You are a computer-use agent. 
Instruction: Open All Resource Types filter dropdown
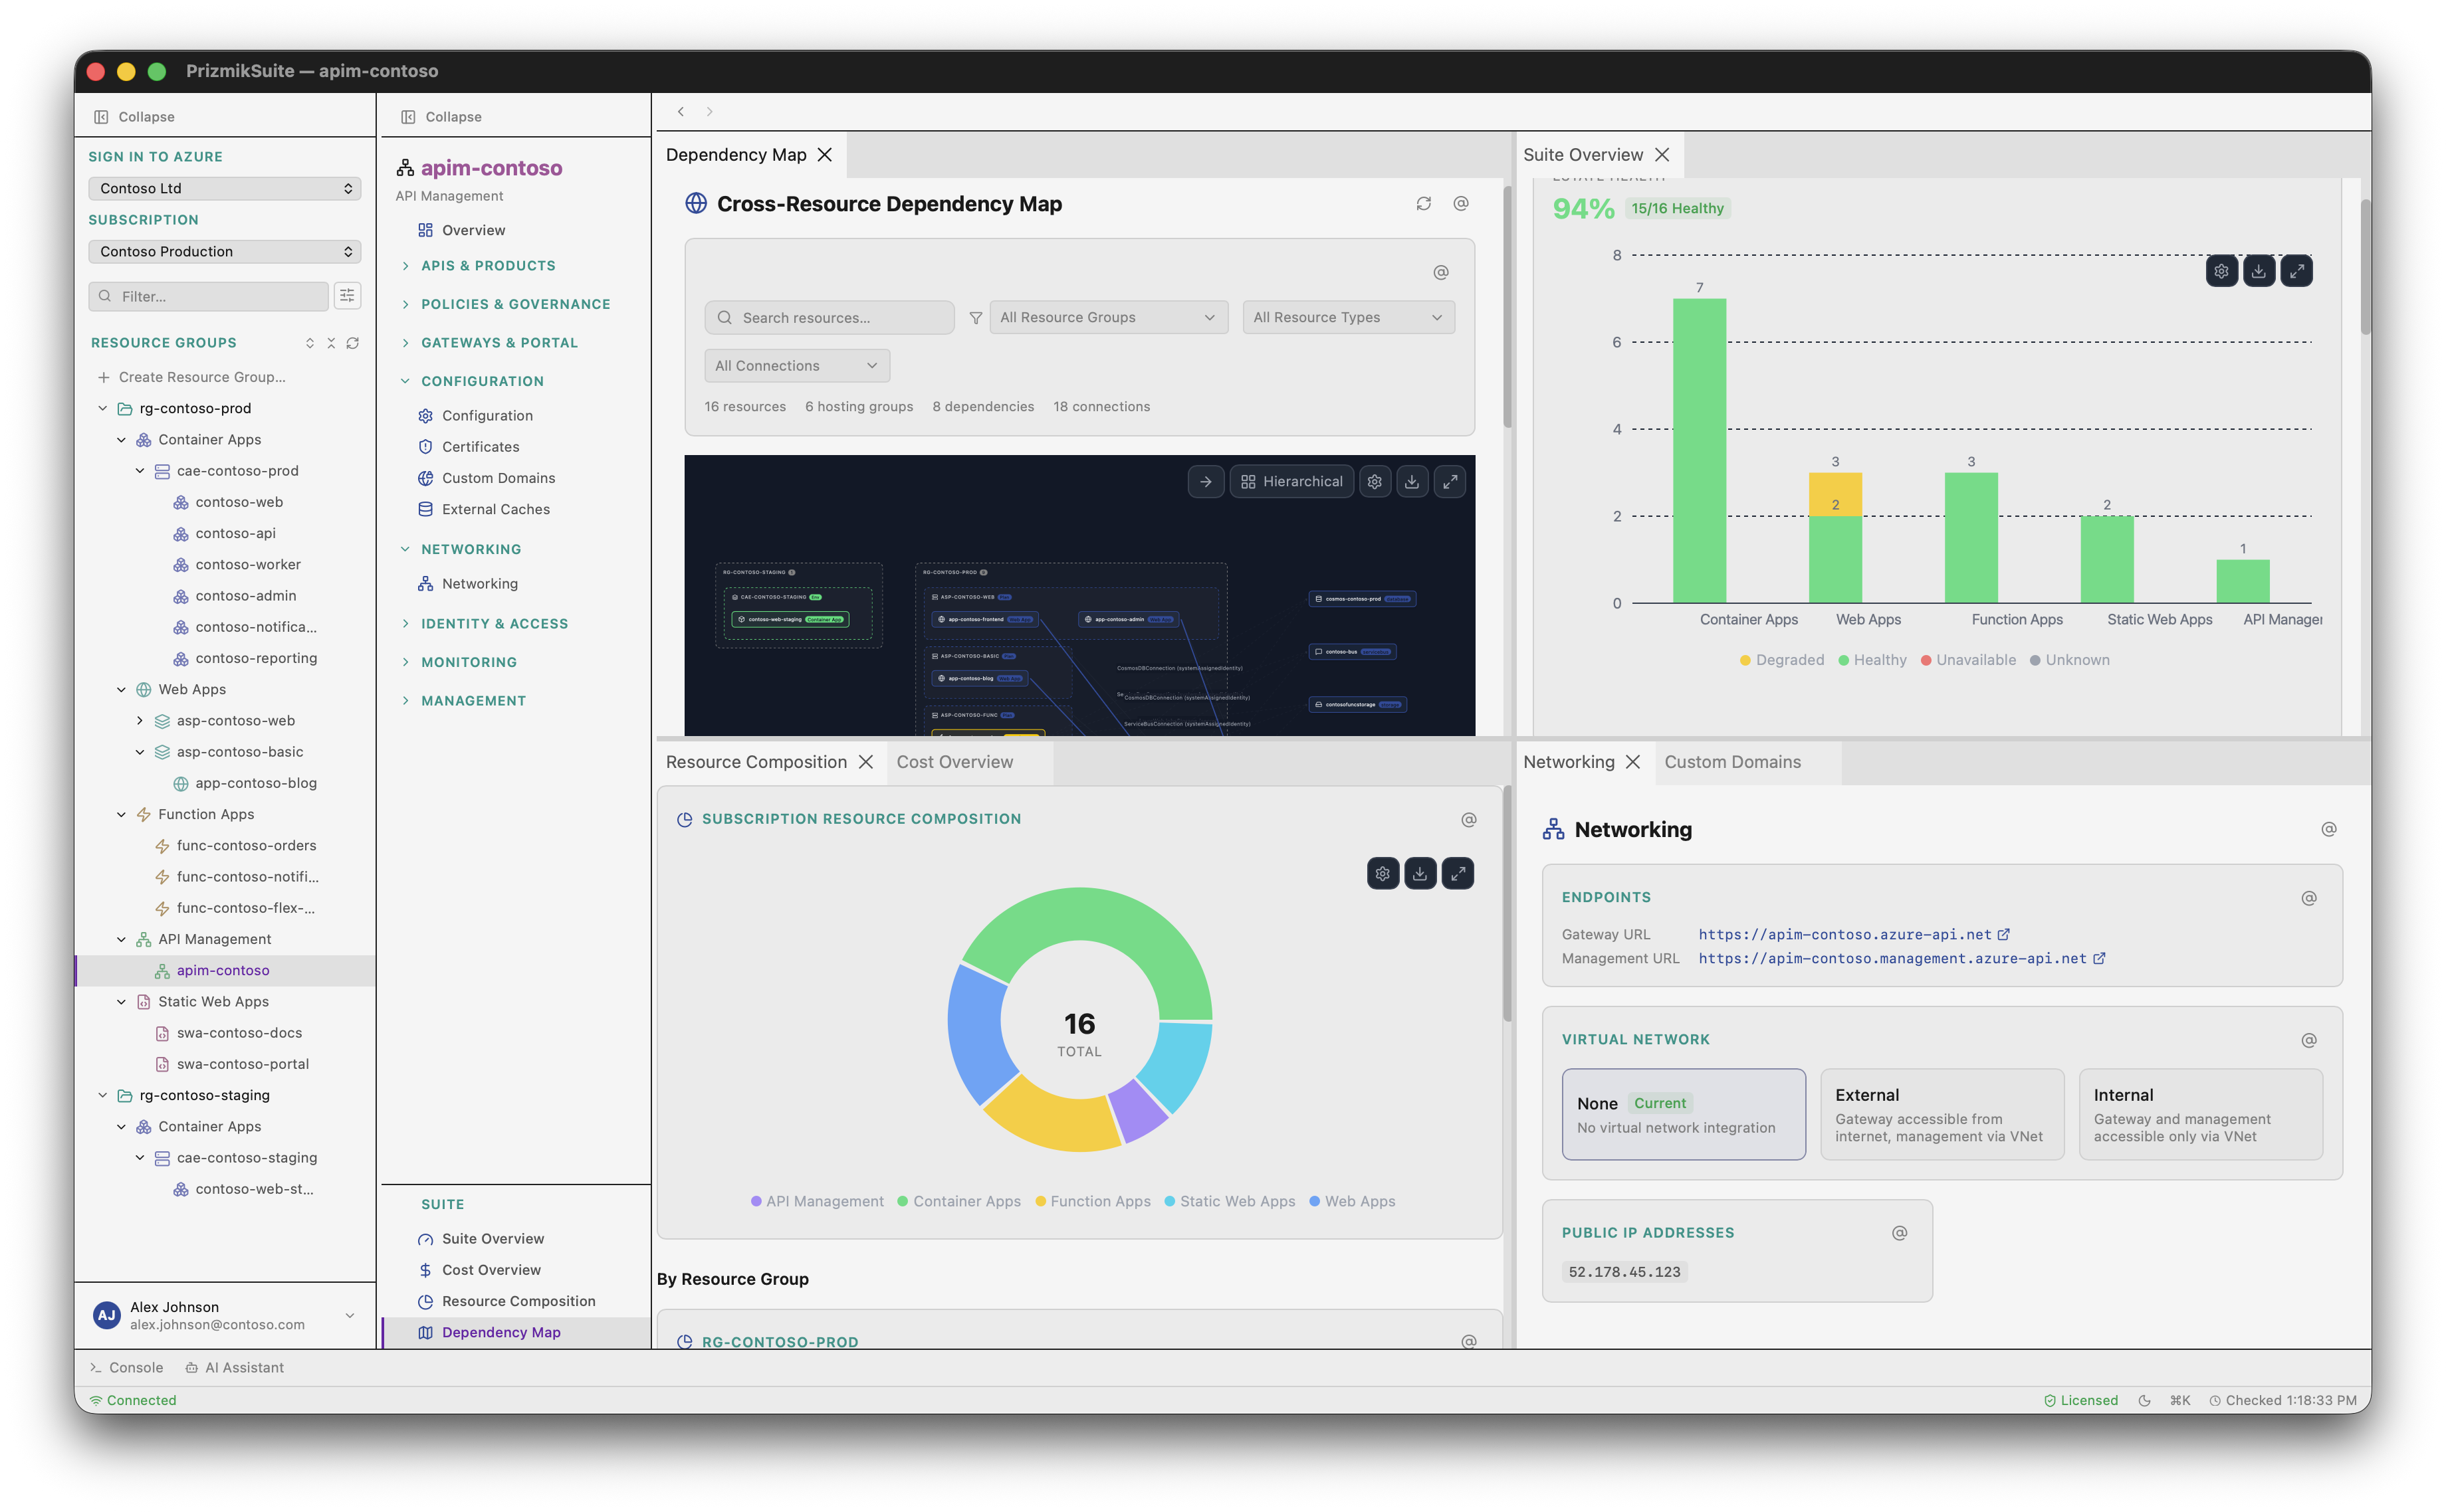pyautogui.click(x=1347, y=318)
